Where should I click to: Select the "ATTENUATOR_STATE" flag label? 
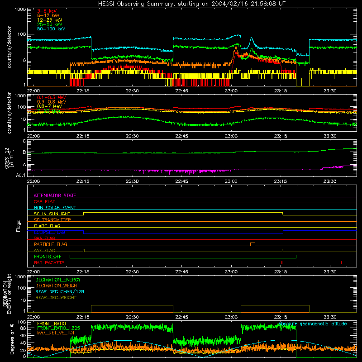tap(55, 195)
